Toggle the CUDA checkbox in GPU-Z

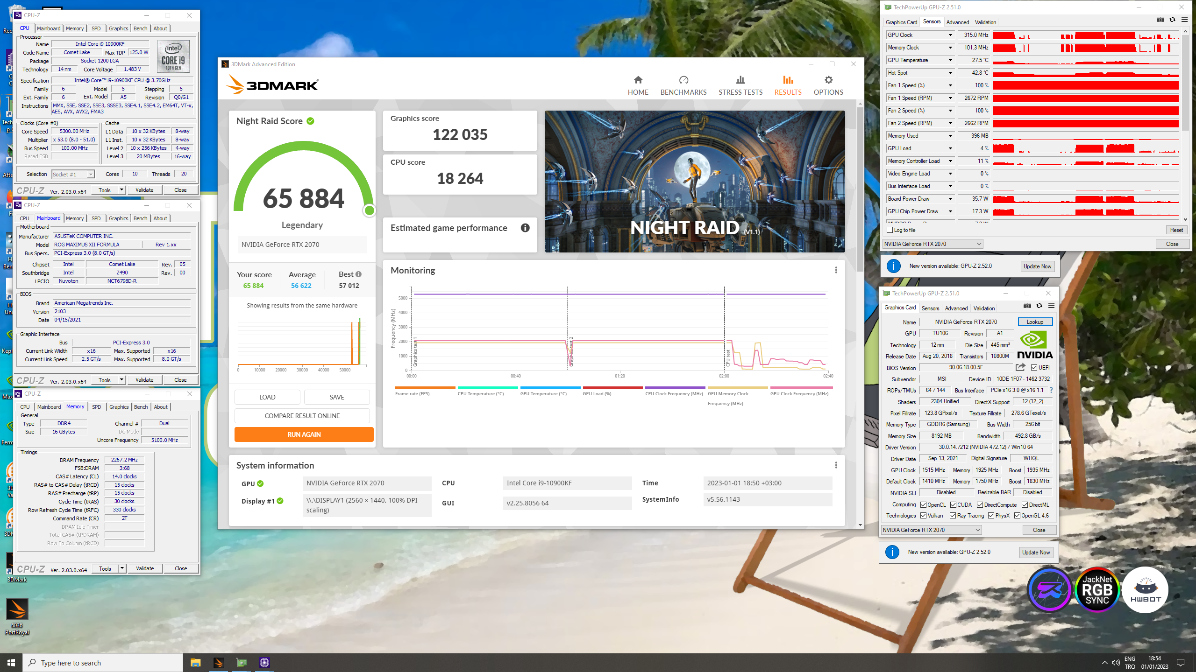(x=953, y=505)
